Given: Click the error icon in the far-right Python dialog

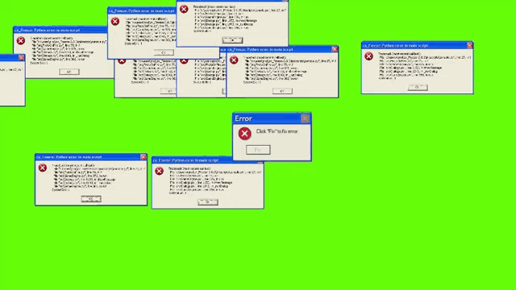Looking at the screenshot, I should coord(368,56).
